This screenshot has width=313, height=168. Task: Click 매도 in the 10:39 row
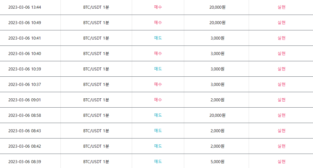tap(158, 69)
